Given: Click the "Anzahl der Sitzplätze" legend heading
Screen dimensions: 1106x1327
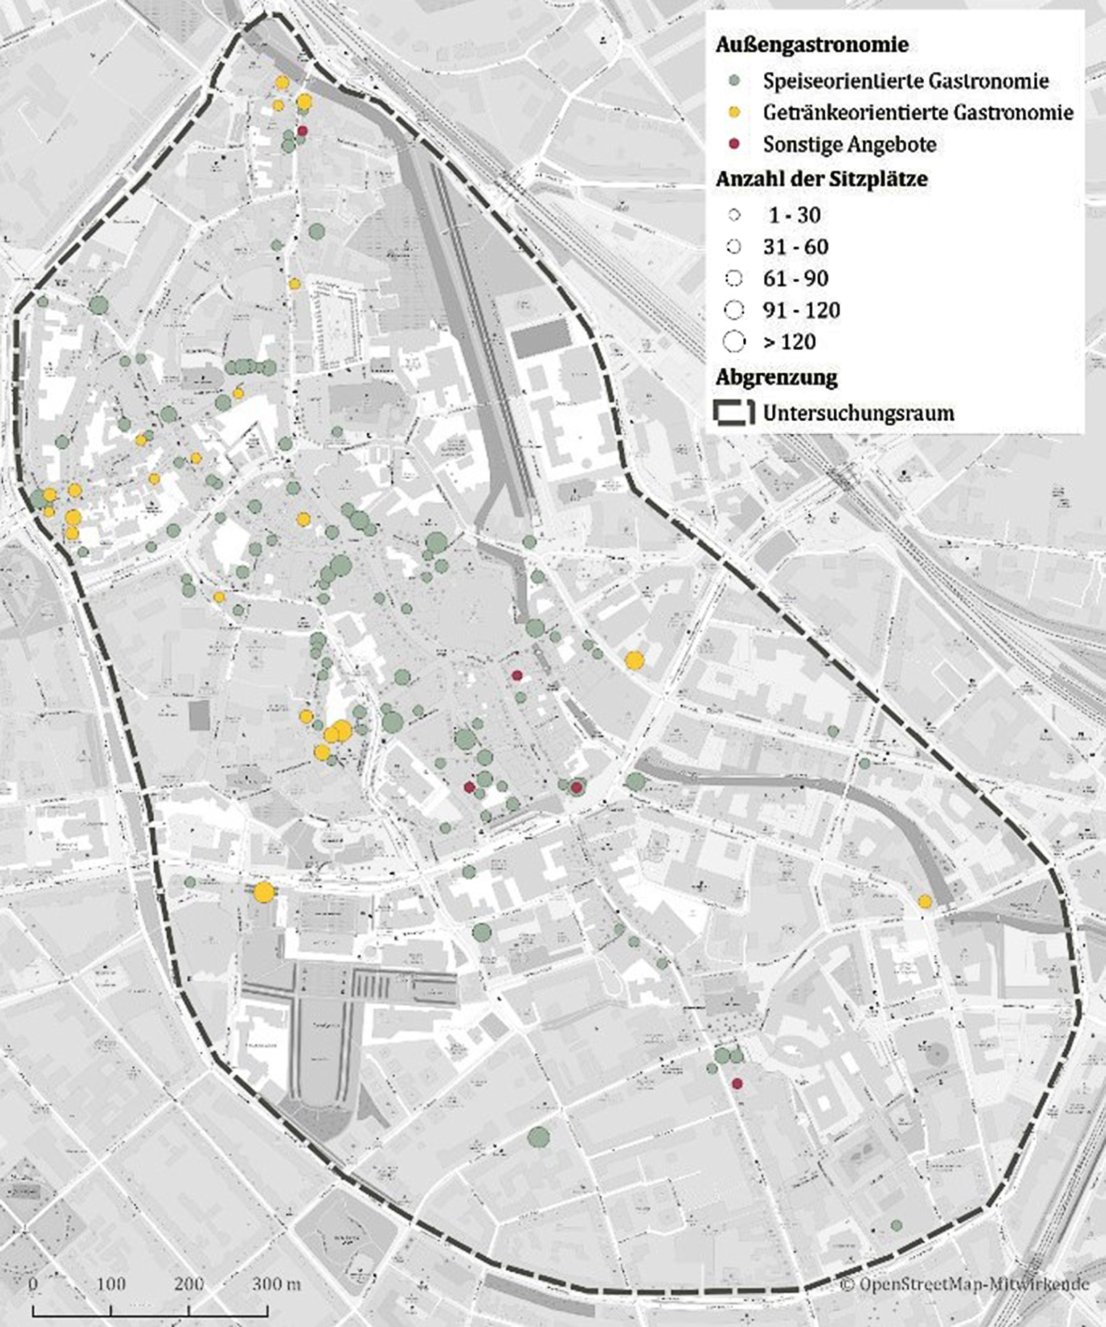Looking at the screenshot, I should 822,179.
